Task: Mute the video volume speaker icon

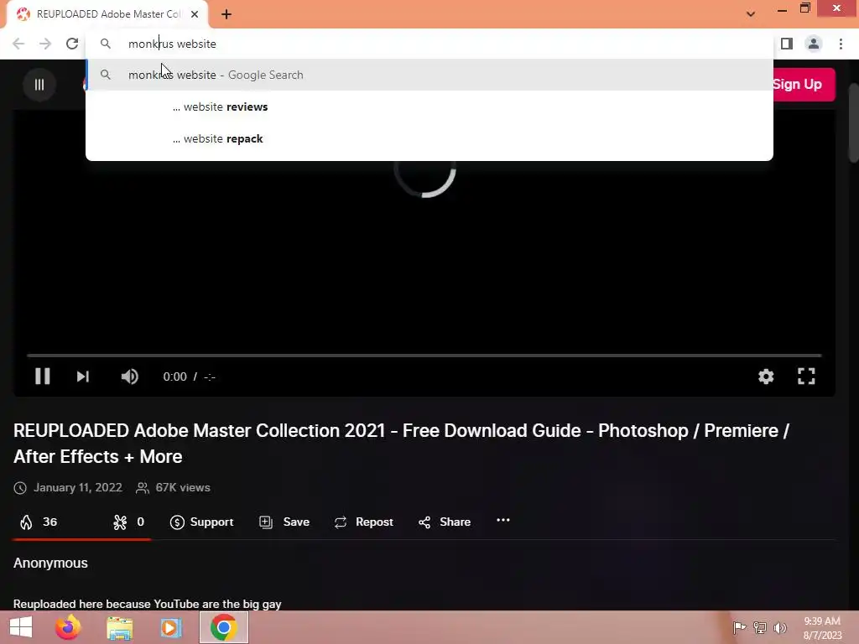Action: 129,377
